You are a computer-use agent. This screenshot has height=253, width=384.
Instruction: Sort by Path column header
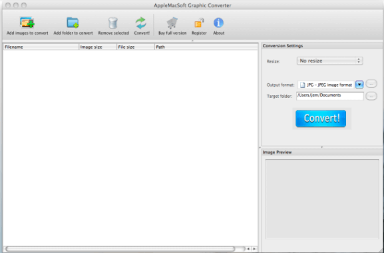pyautogui.click(x=206, y=47)
